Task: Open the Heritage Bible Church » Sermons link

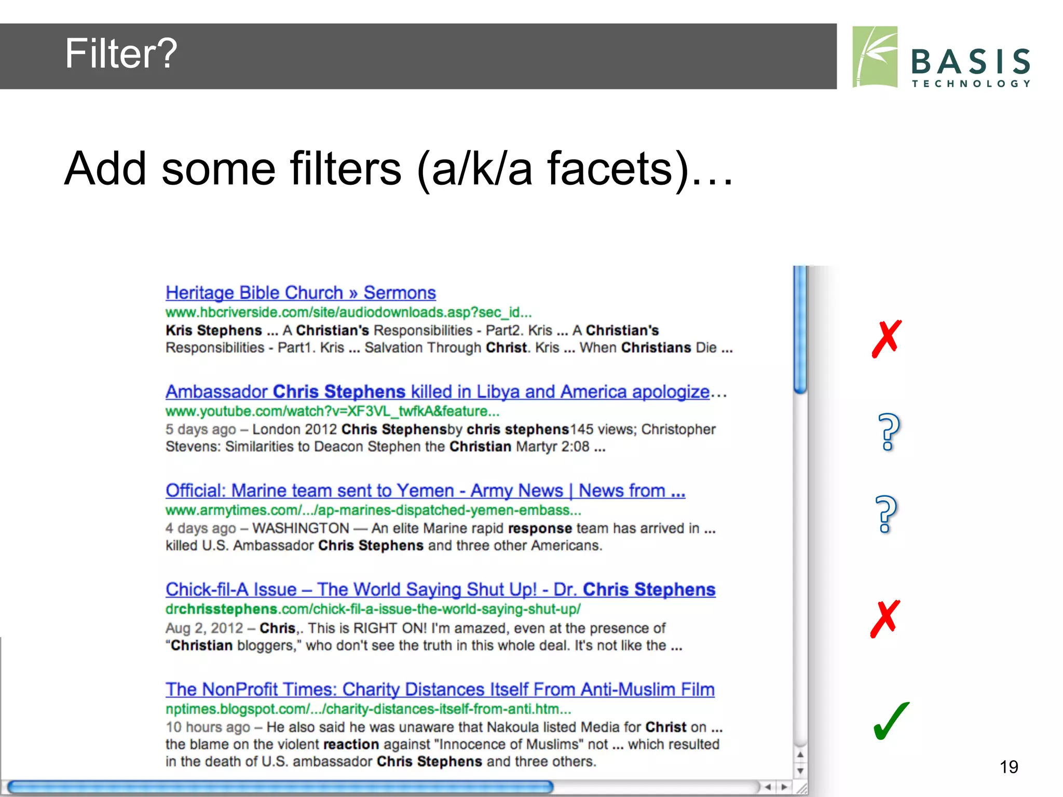Action: [x=301, y=293]
